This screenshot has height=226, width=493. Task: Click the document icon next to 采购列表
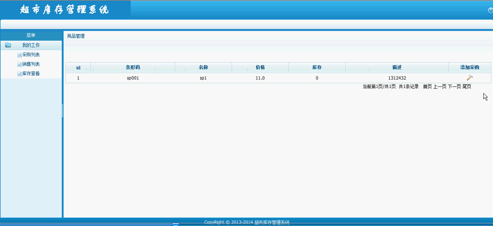tap(19, 55)
